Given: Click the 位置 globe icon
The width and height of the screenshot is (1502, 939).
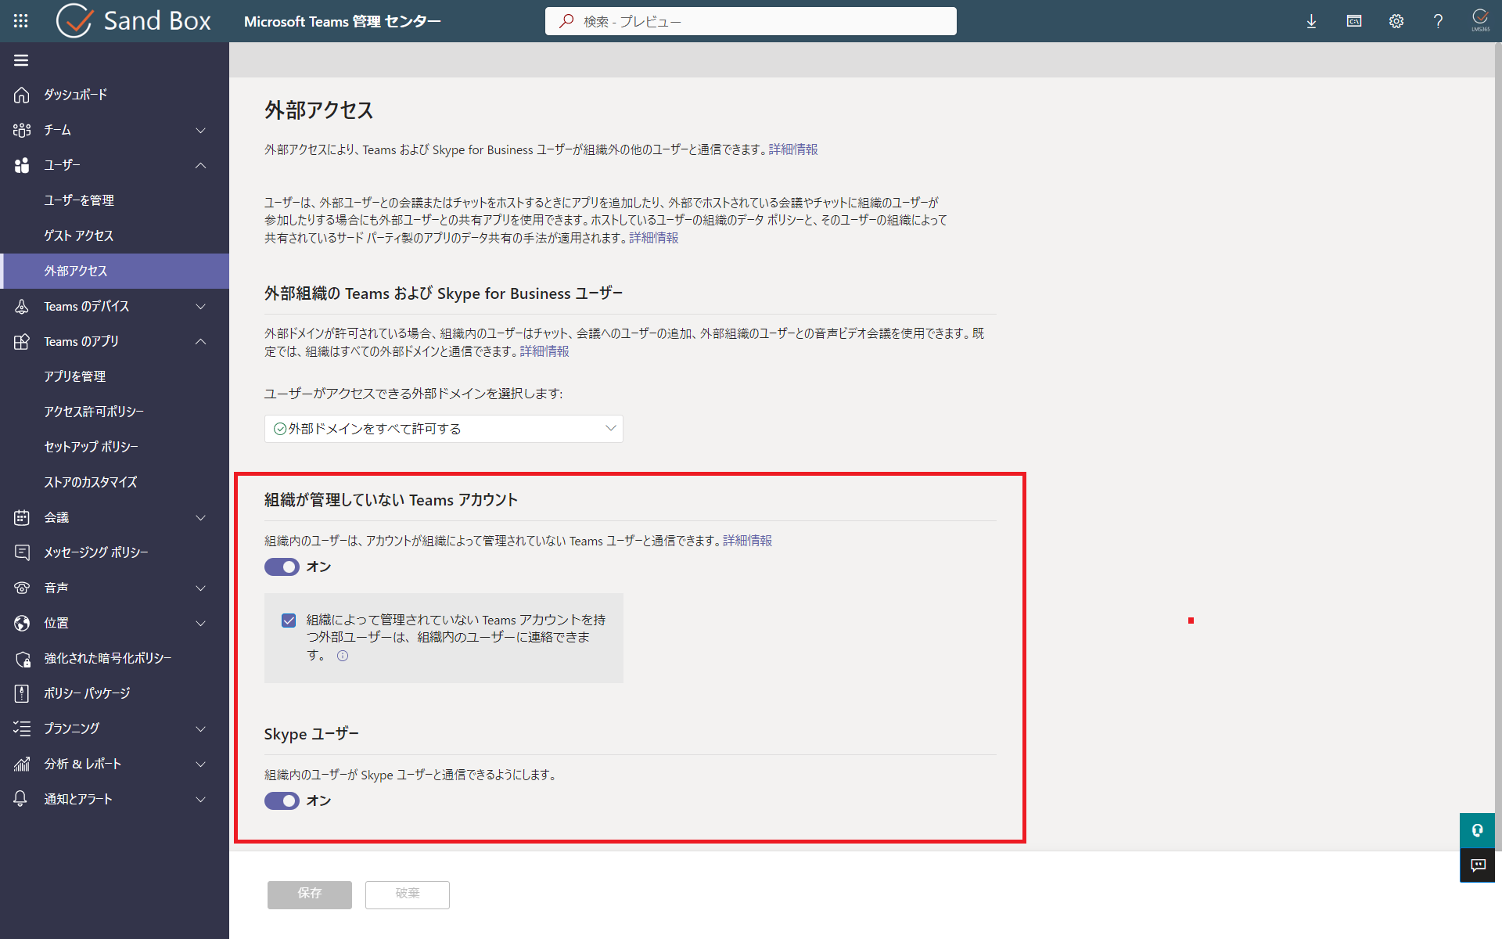Looking at the screenshot, I should pyautogui.click(x=21, y=623).
